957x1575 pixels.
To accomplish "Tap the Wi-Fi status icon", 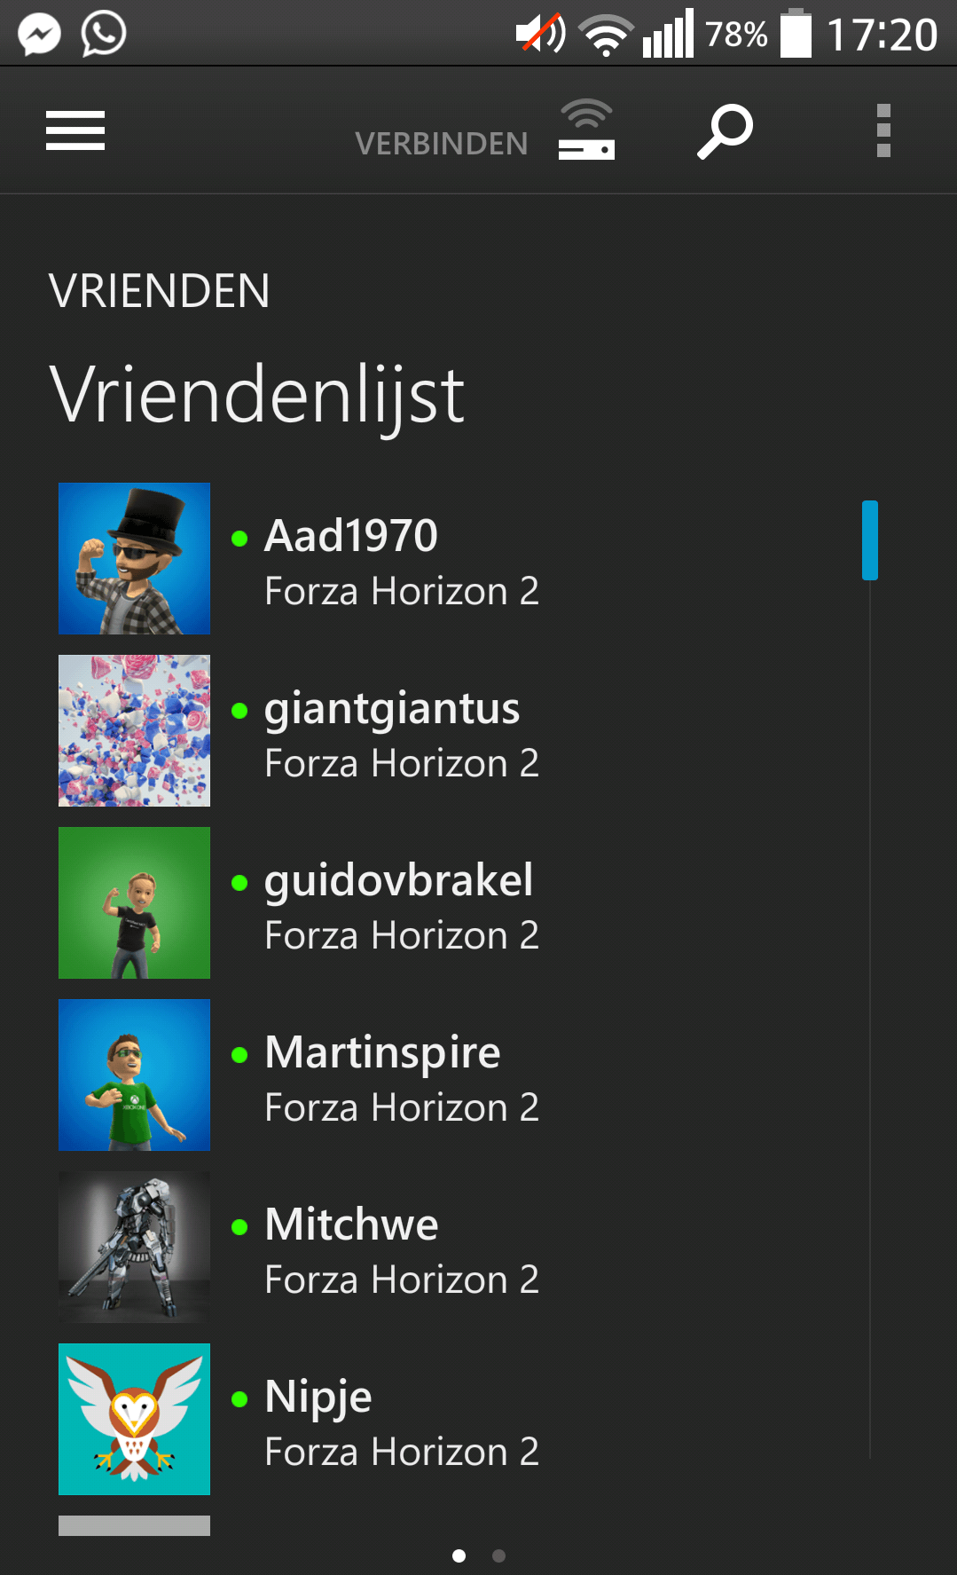I will point(606,35).
